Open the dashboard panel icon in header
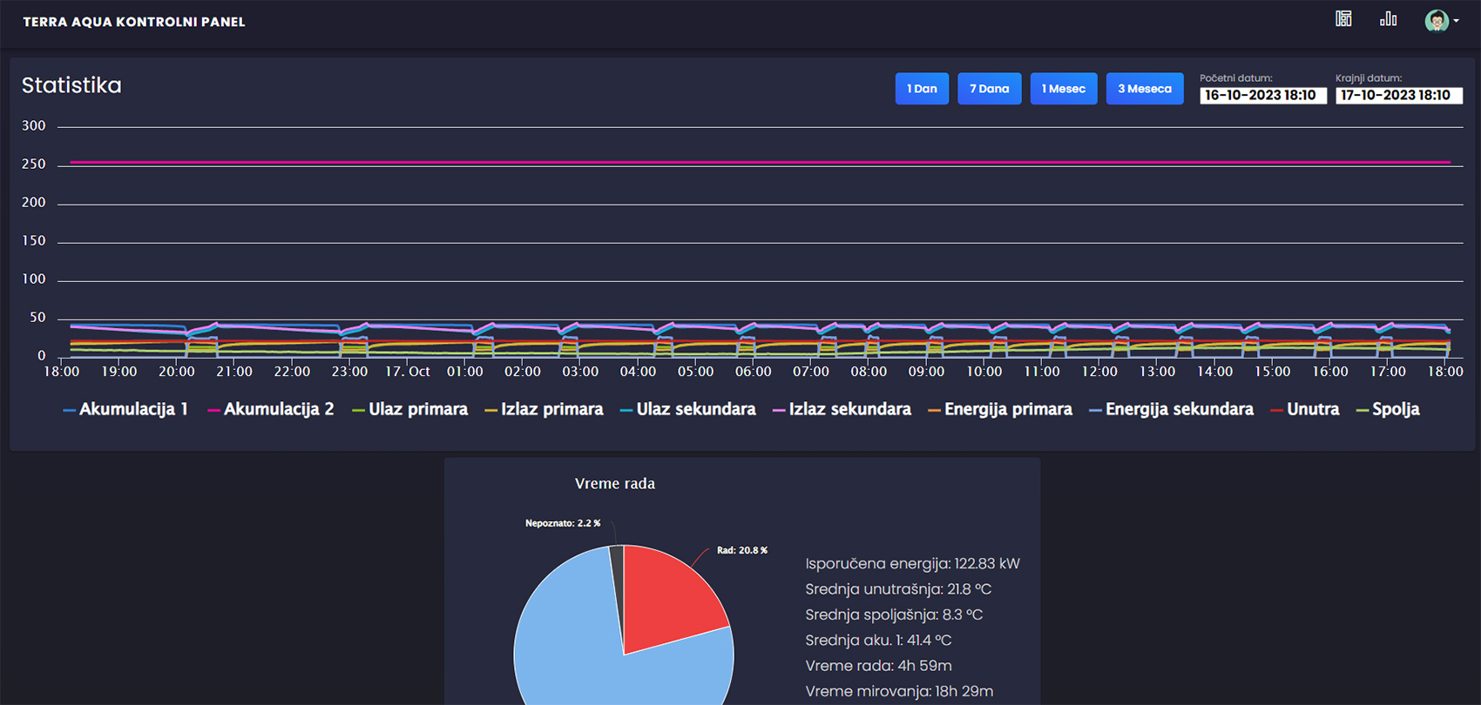 [x=1343, y=18]
